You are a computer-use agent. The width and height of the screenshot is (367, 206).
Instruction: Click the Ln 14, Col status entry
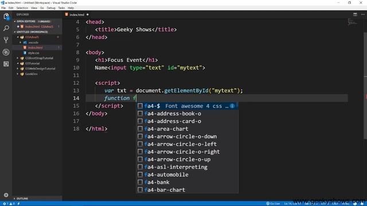(x=292, y=204)
